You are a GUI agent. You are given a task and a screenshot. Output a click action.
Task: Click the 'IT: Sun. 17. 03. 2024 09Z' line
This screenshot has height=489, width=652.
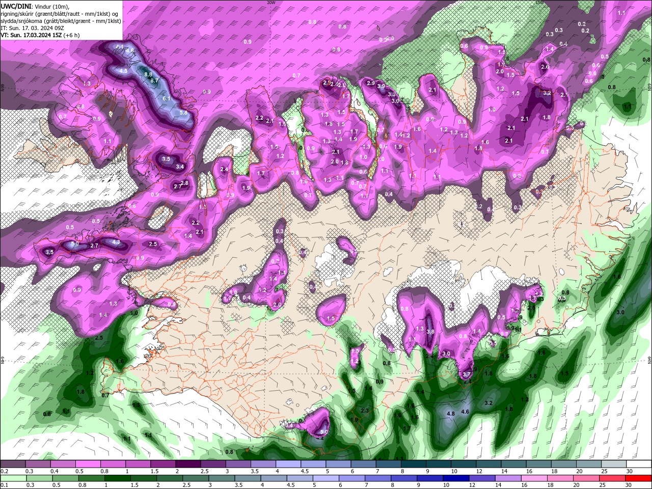click(33, 28)
